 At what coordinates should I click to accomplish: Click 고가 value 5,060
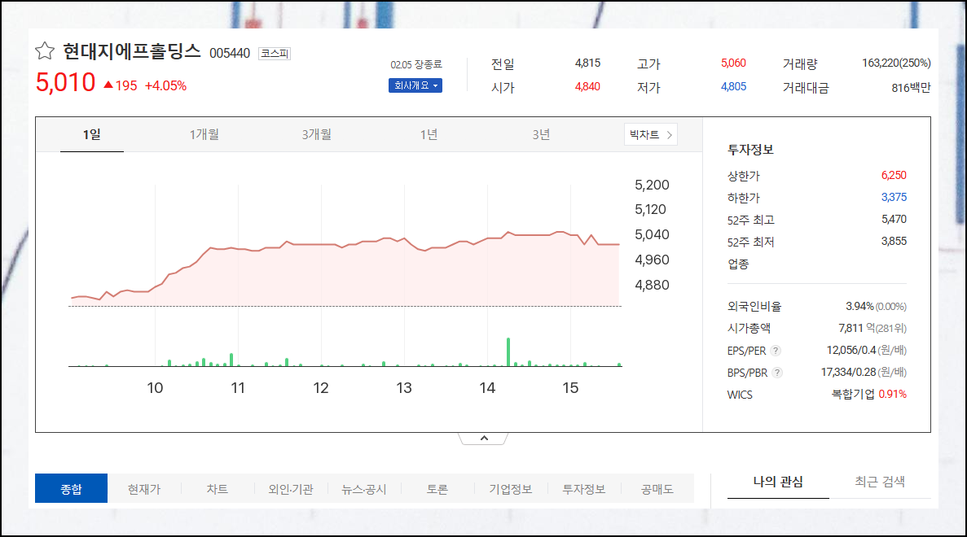pos(733,63)
